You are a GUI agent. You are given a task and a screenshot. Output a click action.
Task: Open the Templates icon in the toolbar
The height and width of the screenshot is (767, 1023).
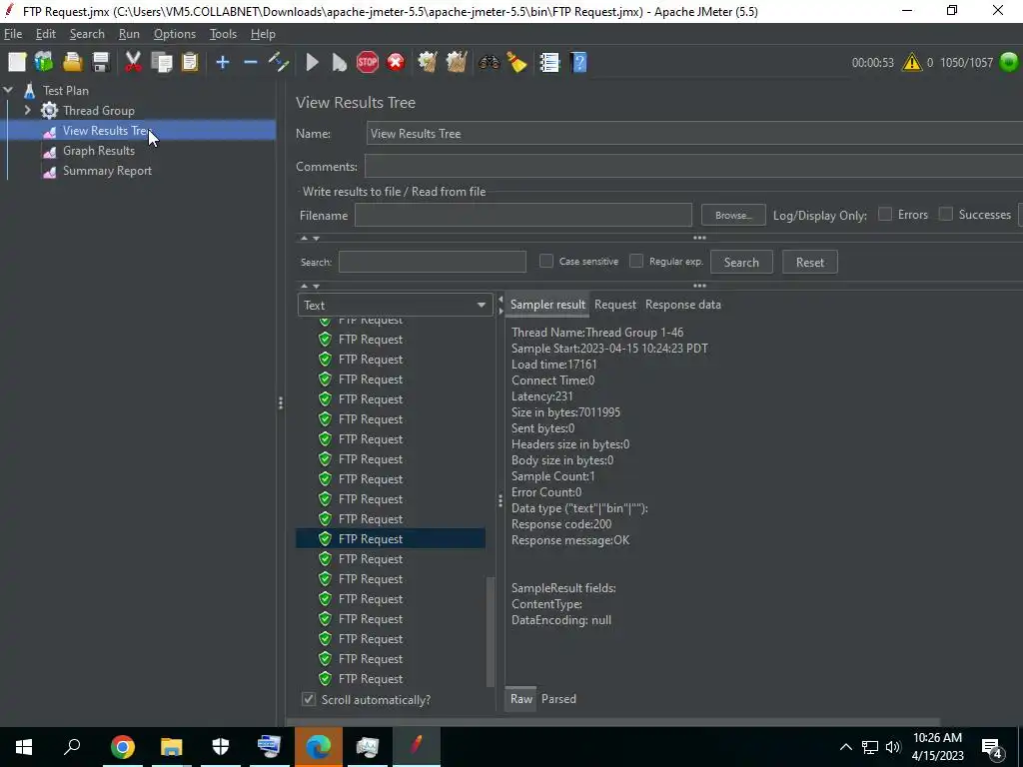click(44, 63)
